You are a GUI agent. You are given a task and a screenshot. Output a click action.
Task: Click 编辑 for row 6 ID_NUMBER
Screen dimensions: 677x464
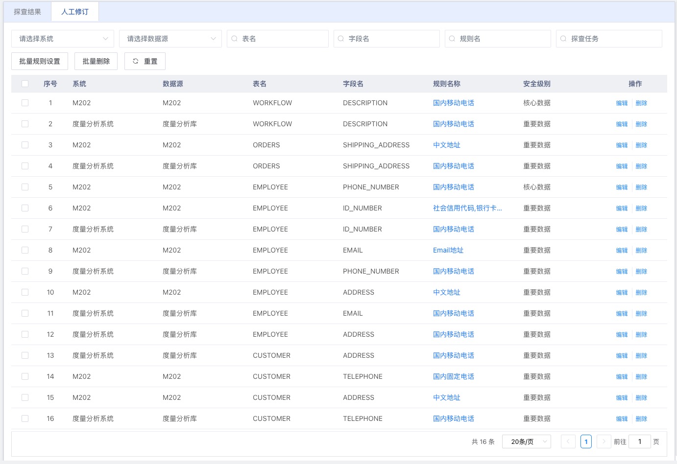[x=622, y=208]
